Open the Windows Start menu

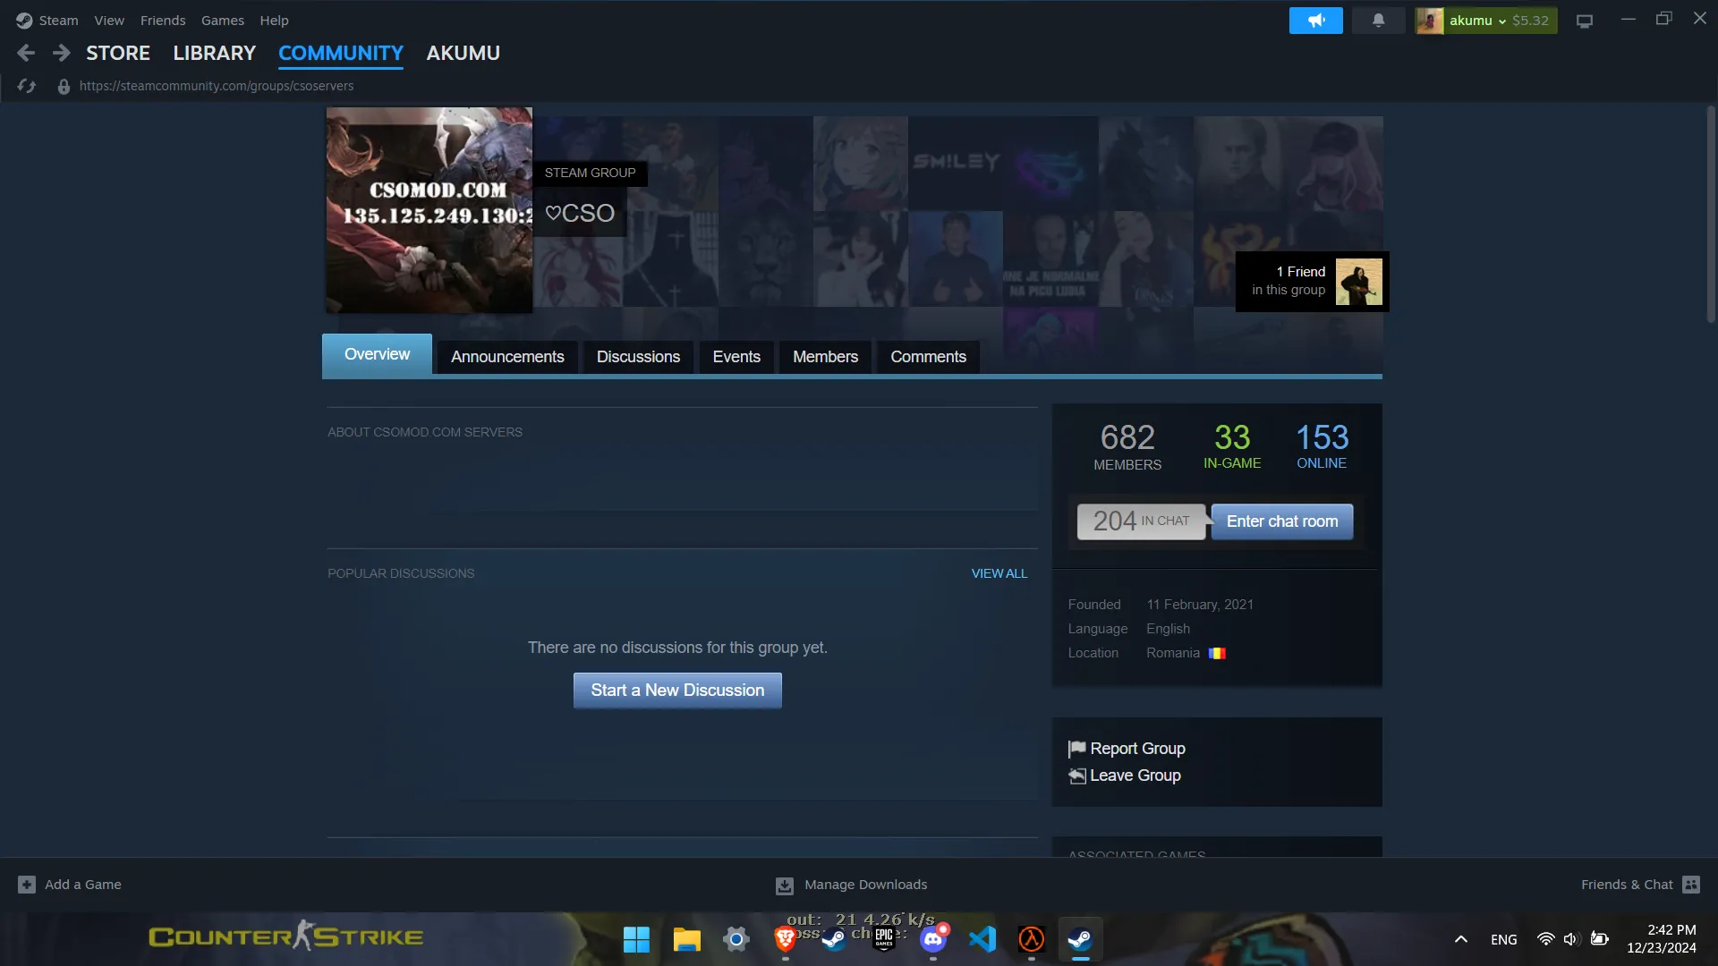tap(637, 939)
